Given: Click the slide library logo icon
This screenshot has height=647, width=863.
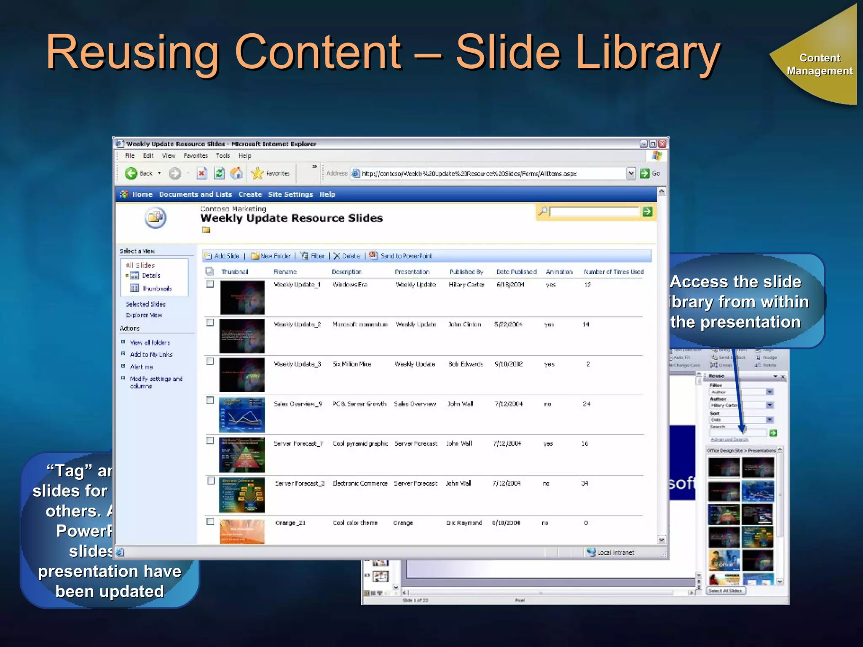Looking at the screenshot, I should pos(155,218).
